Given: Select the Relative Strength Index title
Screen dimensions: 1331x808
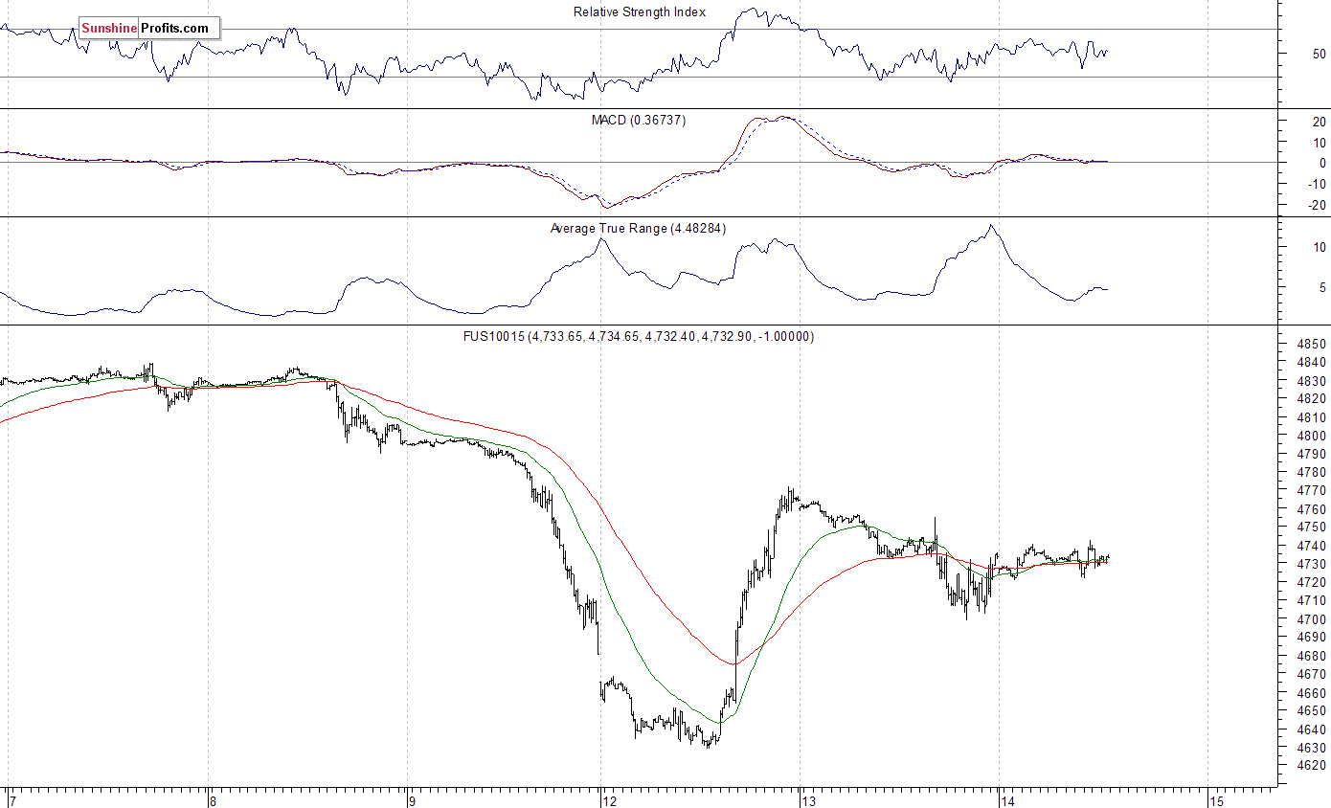Looking at the screenshot, I should tap(640, 12).
